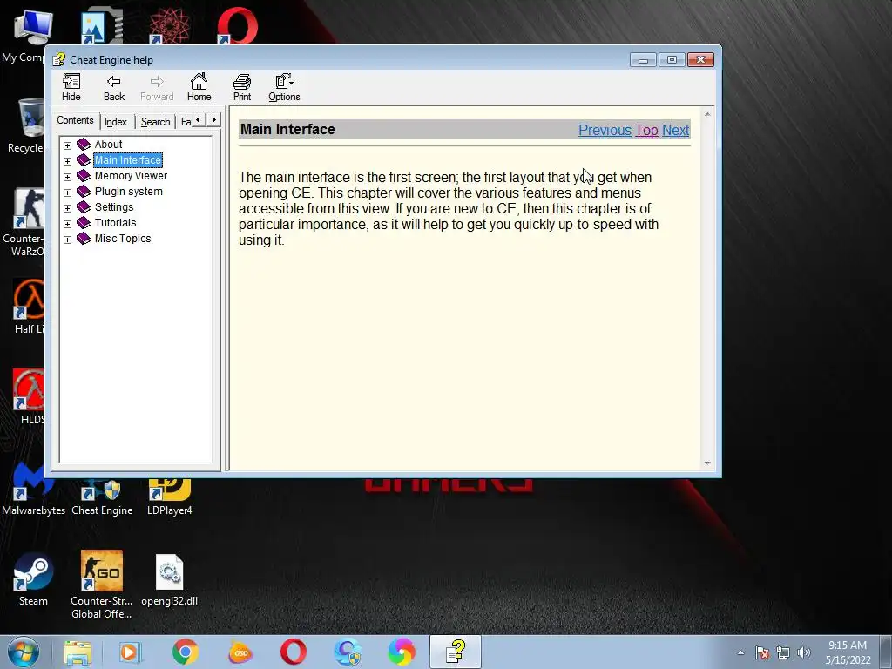Screen dimensions: 892x669
Task: Open the Home help page
Action: (x=199, y=88)
